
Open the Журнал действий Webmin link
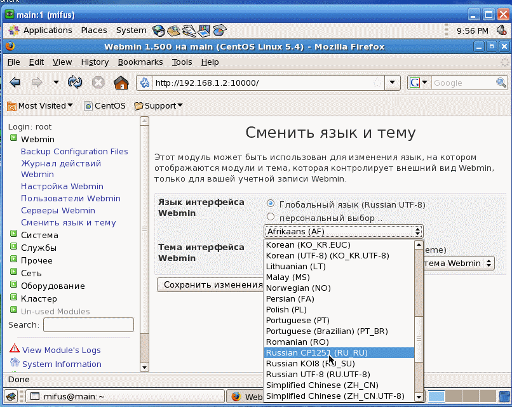pos(61,169)
